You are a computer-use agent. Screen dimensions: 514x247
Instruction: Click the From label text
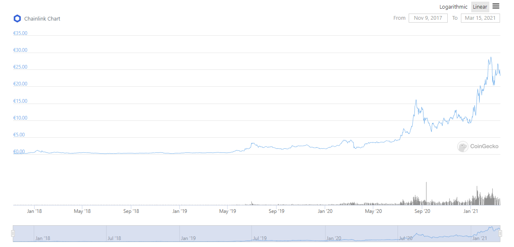pyautogui.click(x=400, y=18)
